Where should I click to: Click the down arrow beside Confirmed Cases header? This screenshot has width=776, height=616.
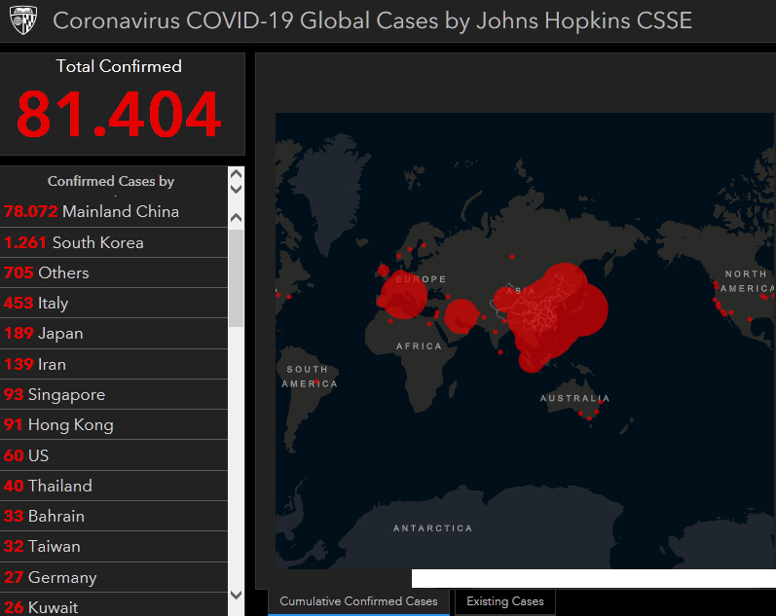coord(236,189)
